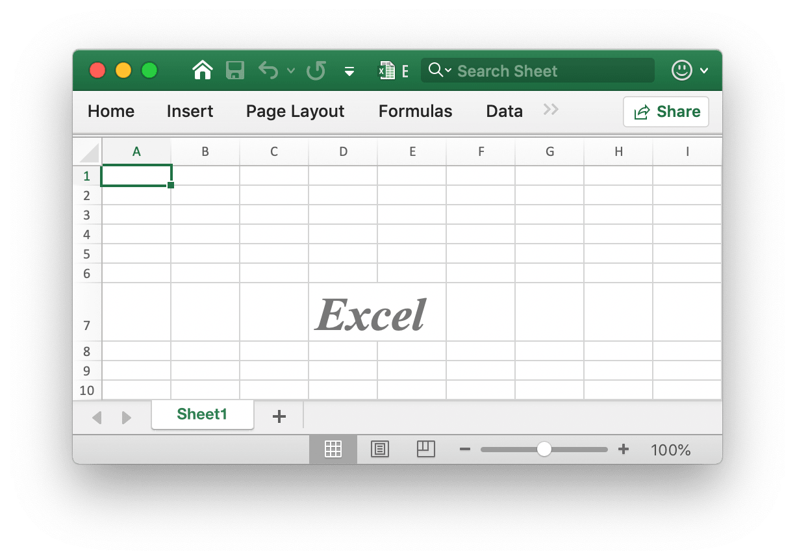The height and width of the screenshot is (560, 795).
Task: Add a new sheet with plus button
Action: point(279,416)
